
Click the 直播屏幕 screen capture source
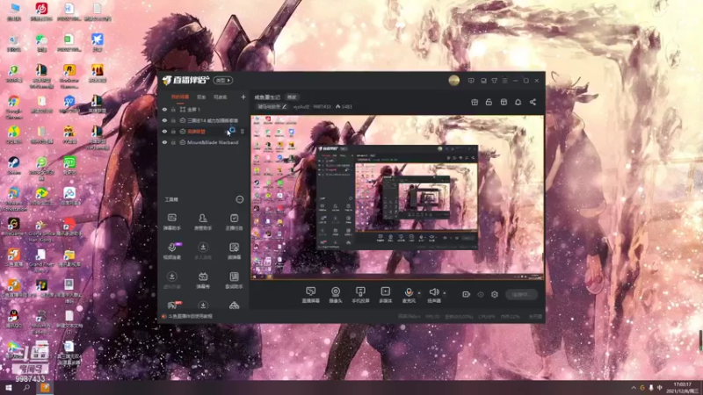pos(311,295)
